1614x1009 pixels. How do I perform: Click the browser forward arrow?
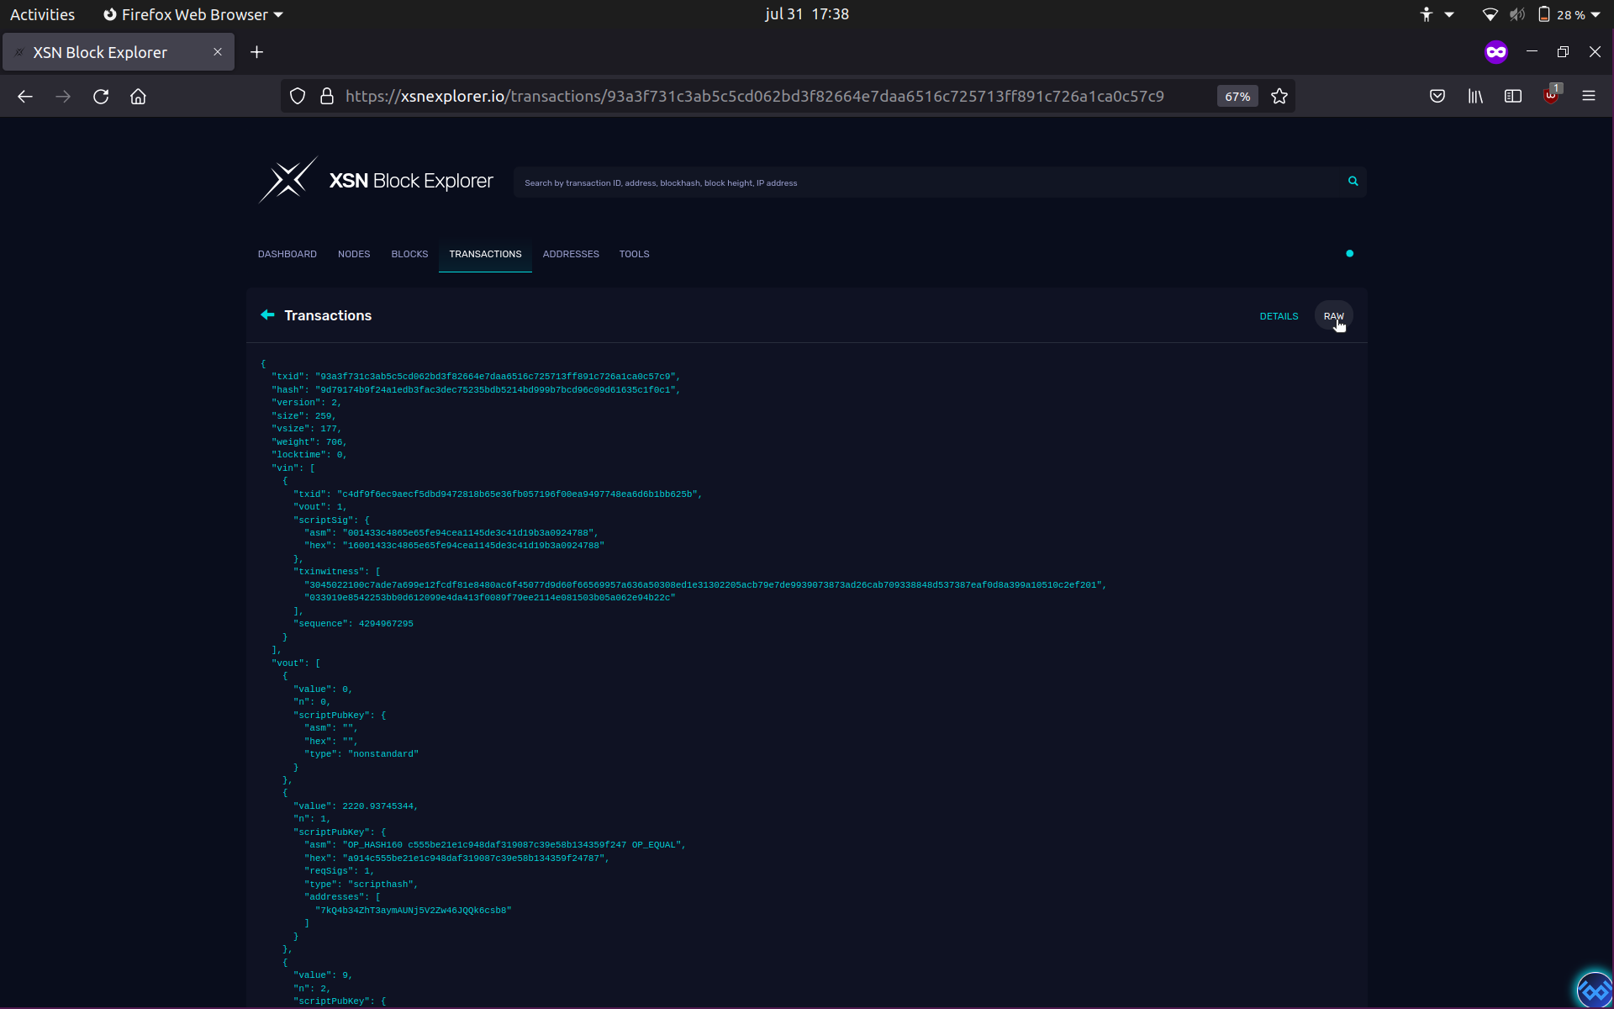(63, 97)
